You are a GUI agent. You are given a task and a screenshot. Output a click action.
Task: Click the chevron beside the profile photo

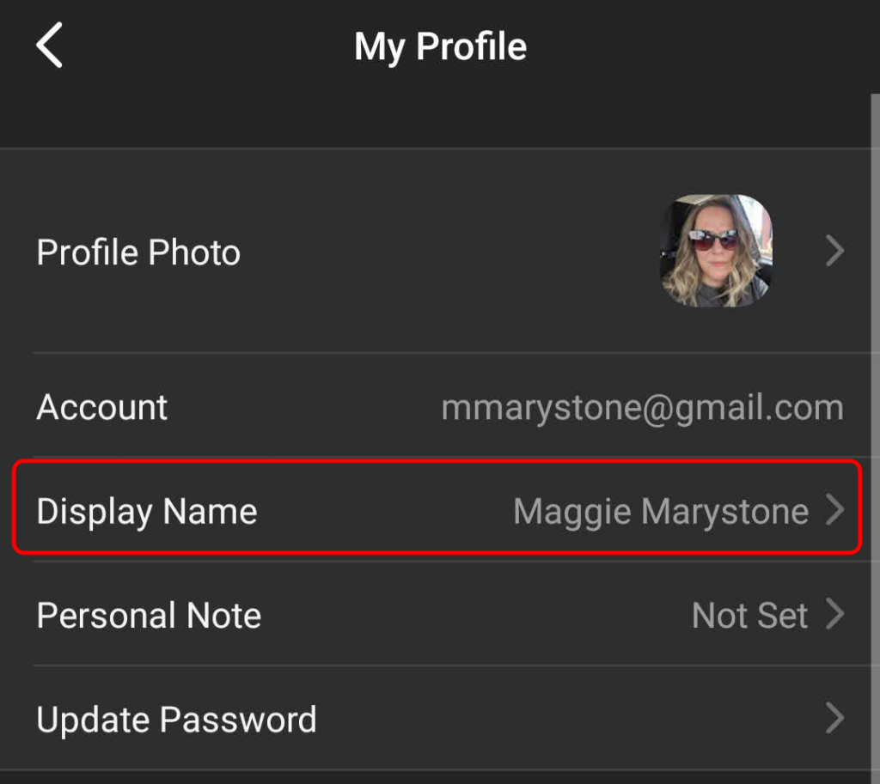834,252
